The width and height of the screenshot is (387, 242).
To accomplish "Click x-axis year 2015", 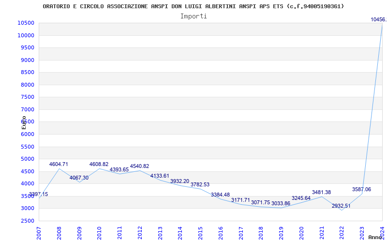I will (x=200, y=233).
